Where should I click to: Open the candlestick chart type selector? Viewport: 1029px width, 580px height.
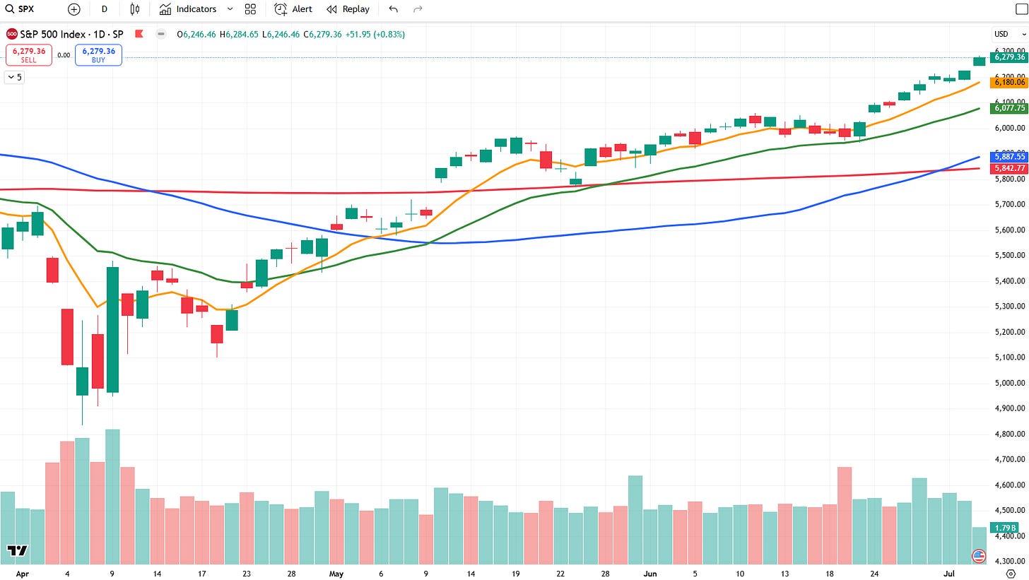(x=135, y=9)
